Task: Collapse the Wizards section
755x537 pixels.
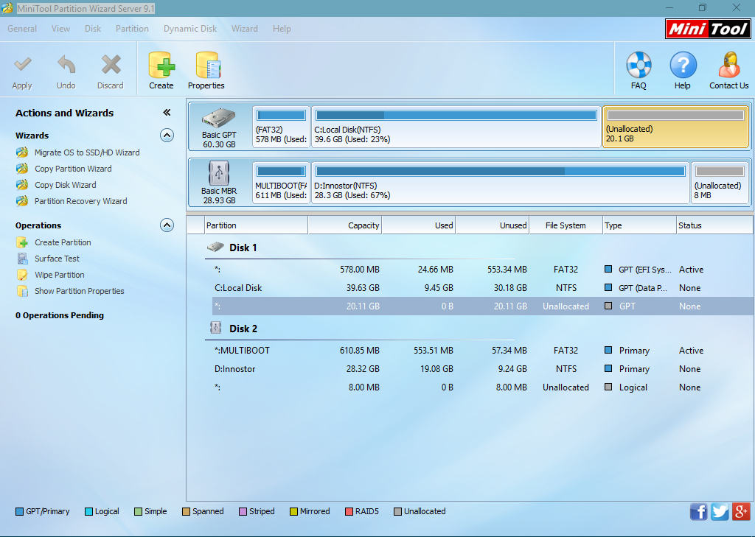Action: pyautogui.click(x=167, y=136)
